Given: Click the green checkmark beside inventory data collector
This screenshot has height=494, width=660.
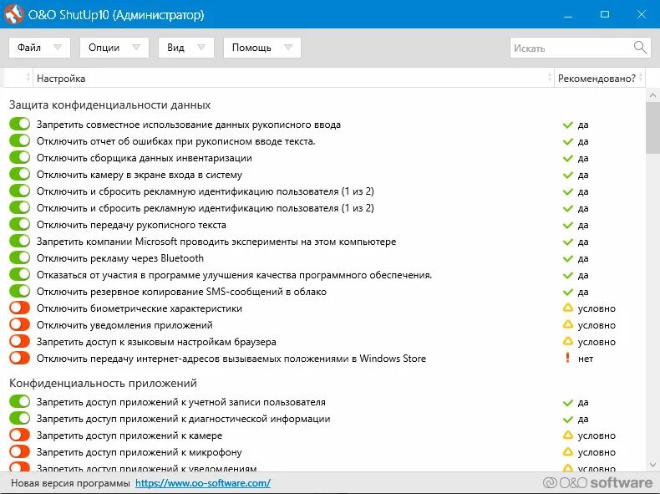Looking at the screenshot, I should [x=568, y=158].
